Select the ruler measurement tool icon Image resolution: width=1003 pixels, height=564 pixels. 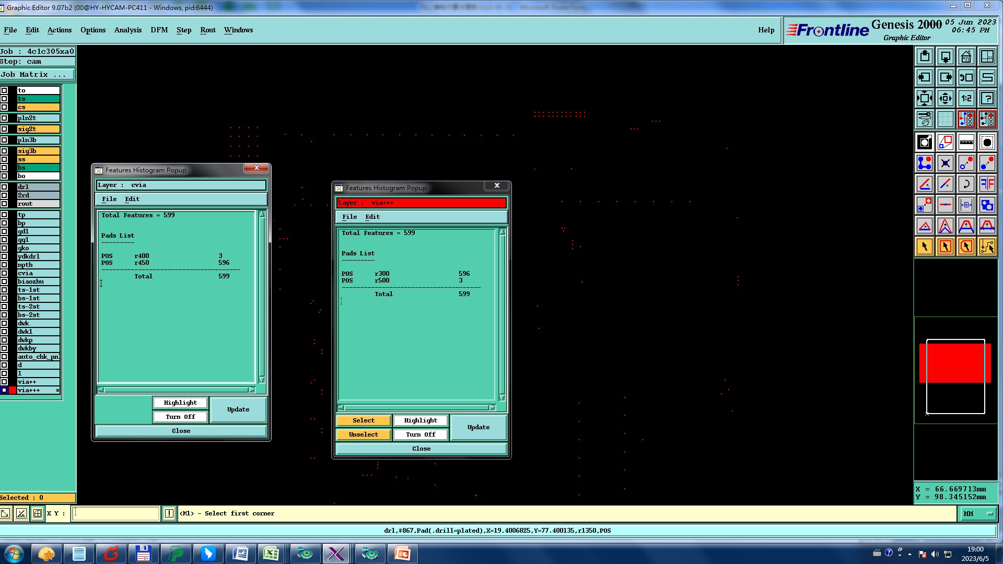pos(966,142)
